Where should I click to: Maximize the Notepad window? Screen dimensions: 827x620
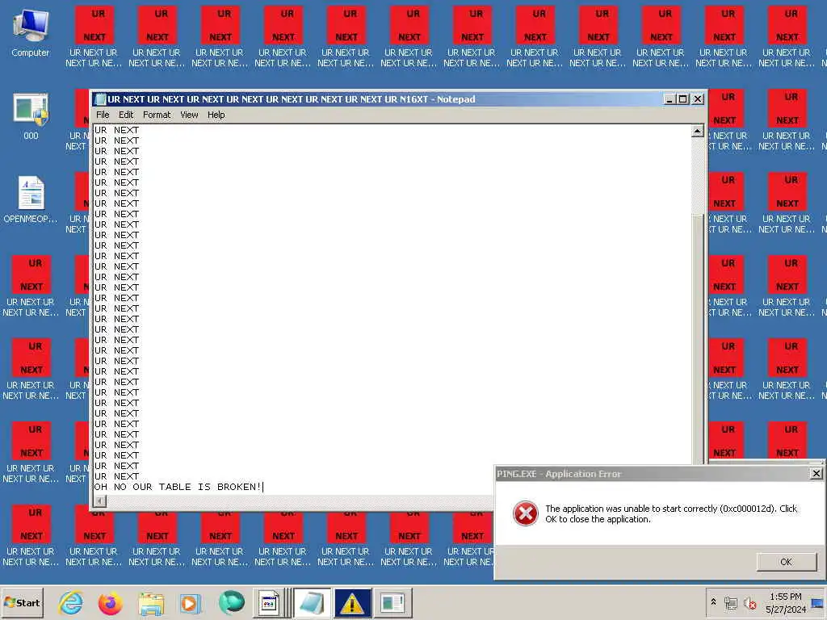click(x=683, y=99)
